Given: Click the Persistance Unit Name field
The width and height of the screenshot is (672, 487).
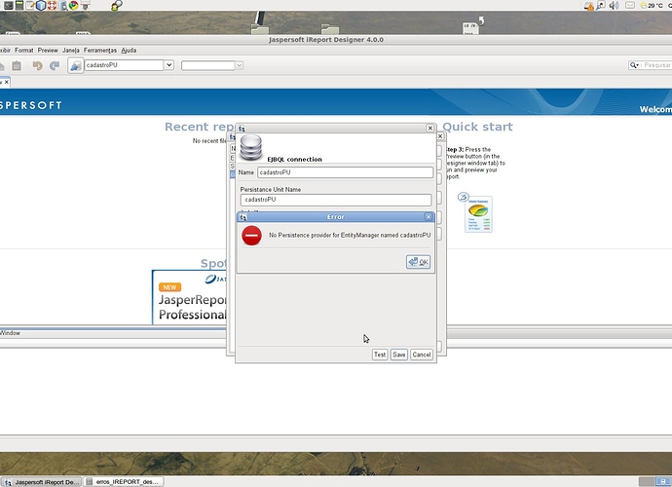Looking at the screenshot, I should (x=336, y=200).
